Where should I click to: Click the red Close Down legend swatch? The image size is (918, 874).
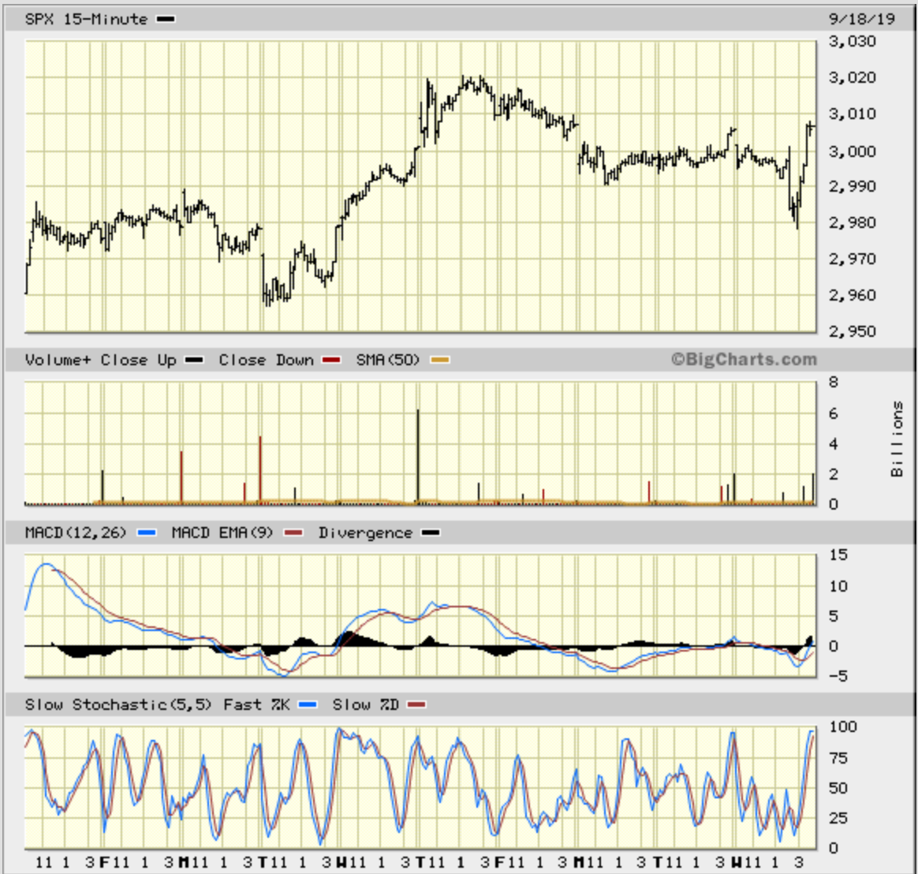(x=331, y=360)
